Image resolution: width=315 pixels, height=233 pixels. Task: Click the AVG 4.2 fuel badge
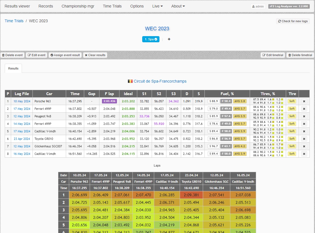(240, 146)
